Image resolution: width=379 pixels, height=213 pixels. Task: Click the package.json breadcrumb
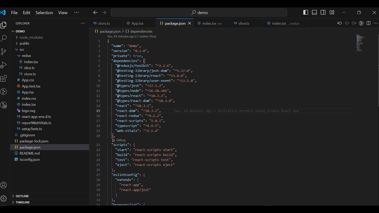click(x=107, y=31)
